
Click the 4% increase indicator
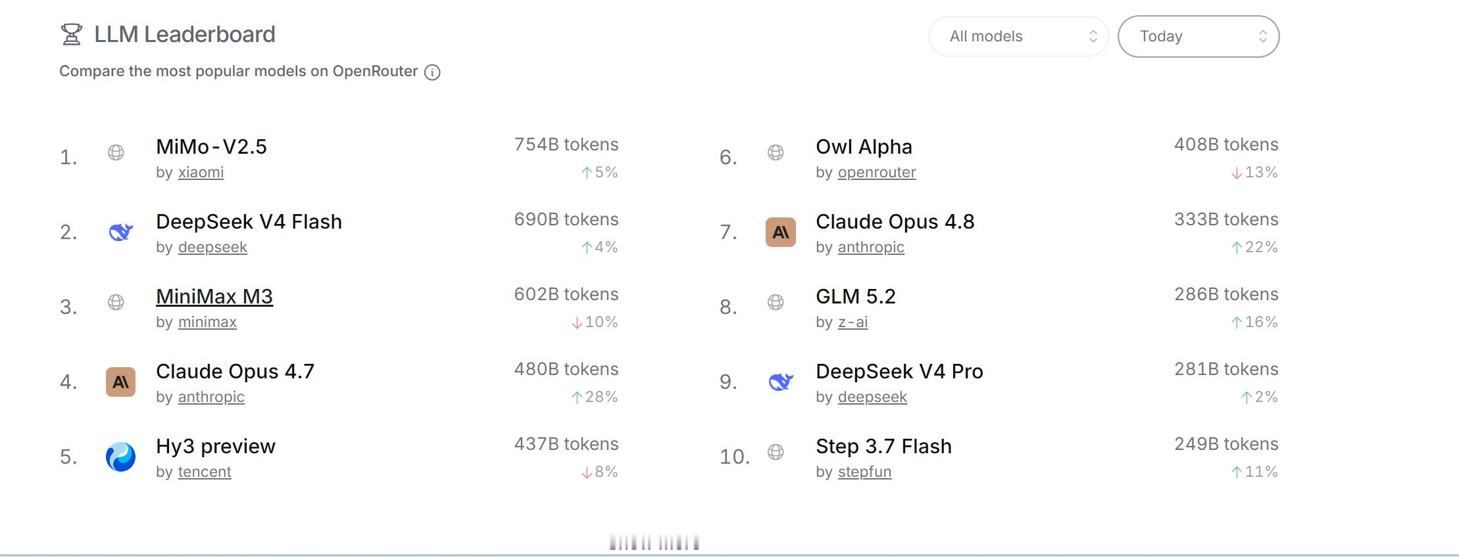(x=599, y=247)
